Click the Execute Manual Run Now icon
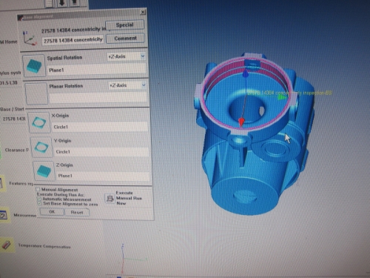The image size is (370, 278). click(110, 199)
